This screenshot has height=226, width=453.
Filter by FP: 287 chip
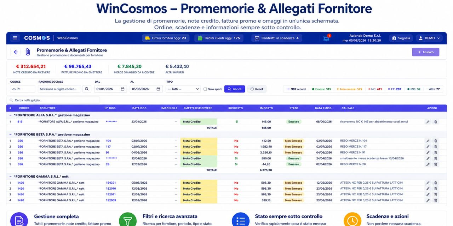(395, 89)
